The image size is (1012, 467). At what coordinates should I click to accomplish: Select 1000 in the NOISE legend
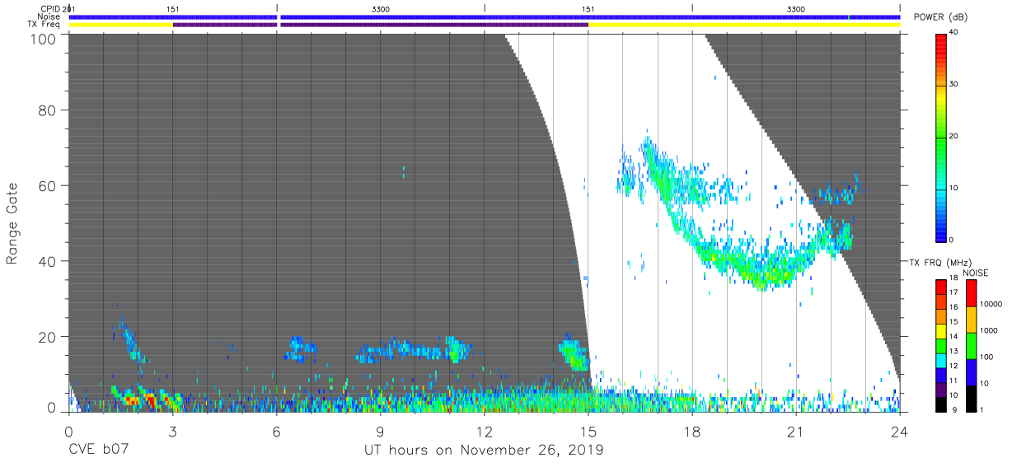click(991, 330)
